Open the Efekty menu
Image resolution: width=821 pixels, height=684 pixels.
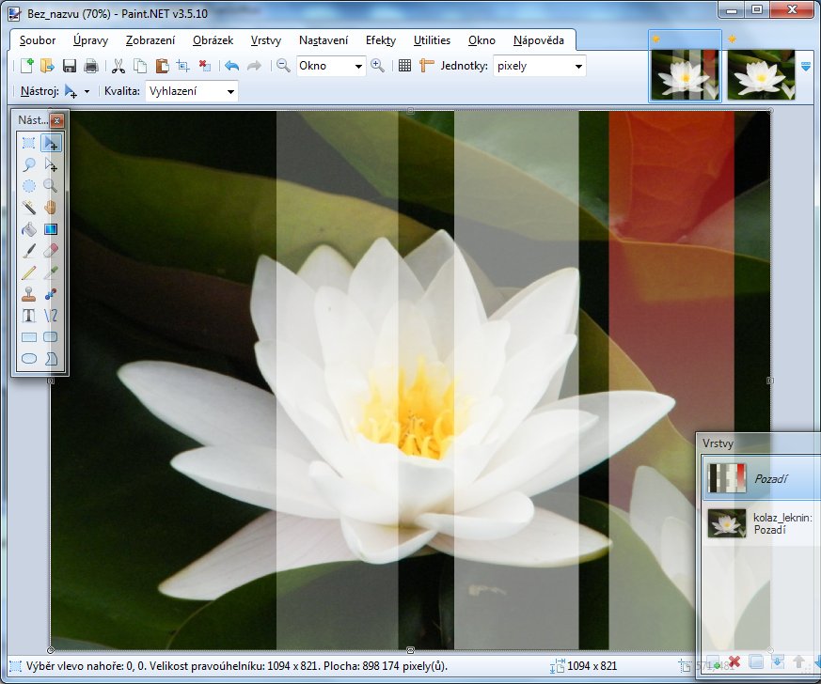[x=381, y=40]
